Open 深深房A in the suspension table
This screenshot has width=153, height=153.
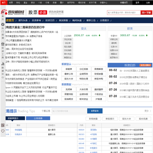coord(93,130)
